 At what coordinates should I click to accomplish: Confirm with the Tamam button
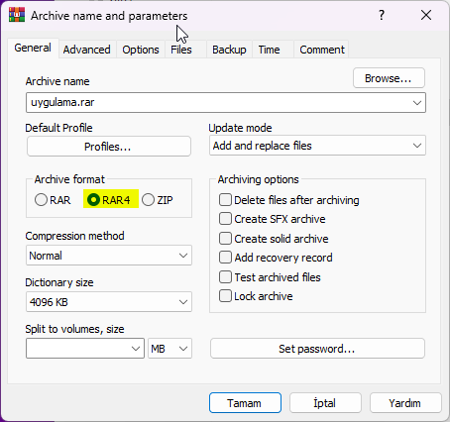[245, 403]
